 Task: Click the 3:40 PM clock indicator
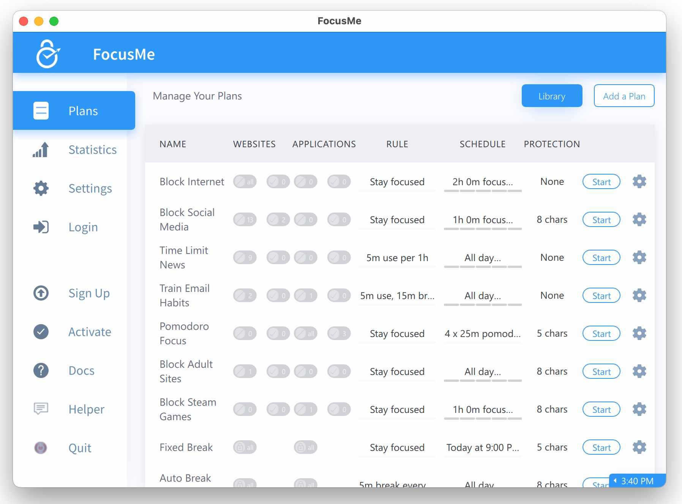pyautogui.click(x=637, y=481)
